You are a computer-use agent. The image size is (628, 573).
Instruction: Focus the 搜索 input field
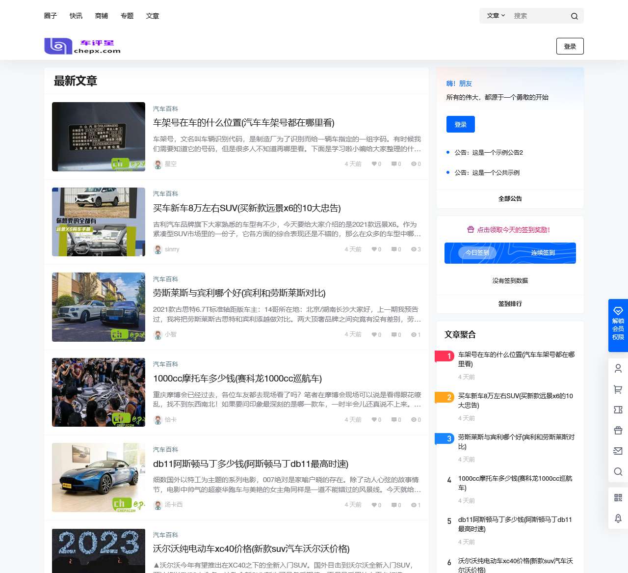point(539,16)
